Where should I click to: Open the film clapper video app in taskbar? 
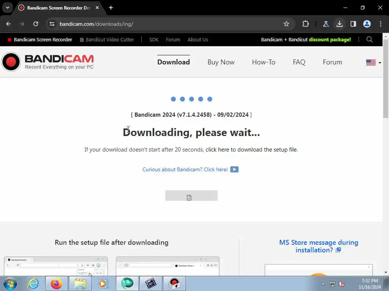pyautogui.click(x=151, y=283)
